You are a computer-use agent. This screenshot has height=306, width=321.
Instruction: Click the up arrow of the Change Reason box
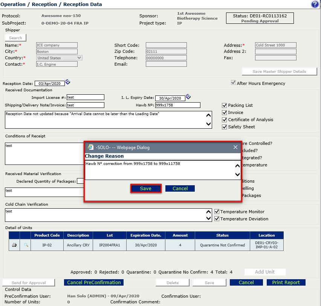(x=237, y=166)
